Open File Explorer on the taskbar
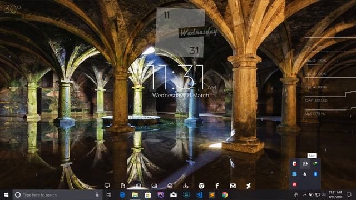The width and height of the screenshot is (356, 200). [x=135, y=195]
